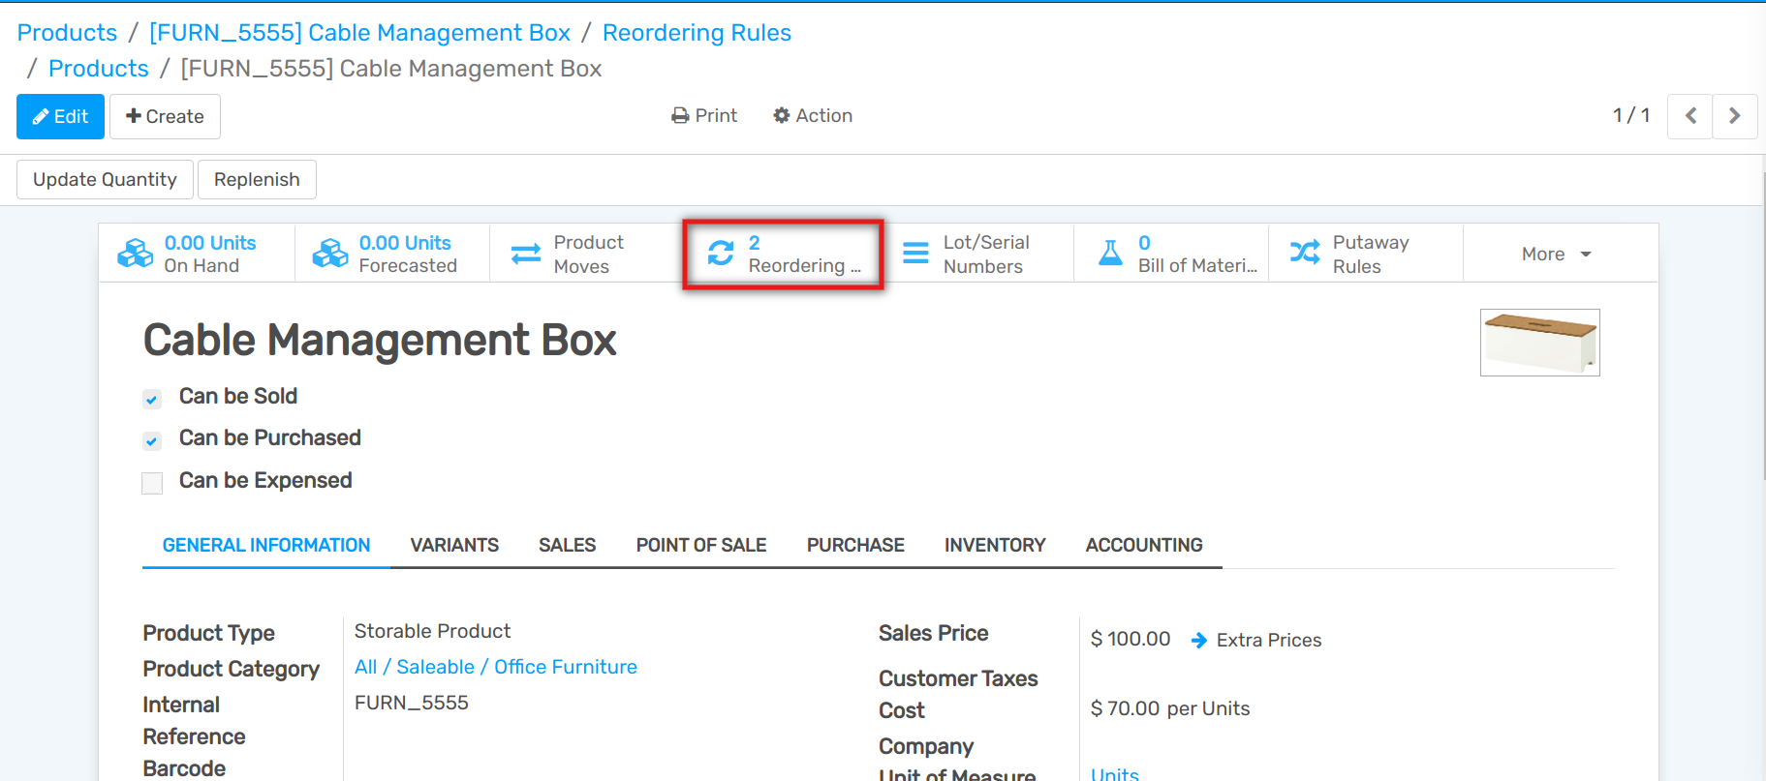Image resolution: width=1766 pixels, height=781 pixels.
Task: Open the Print dropdown menu
Action: [704, 116]
